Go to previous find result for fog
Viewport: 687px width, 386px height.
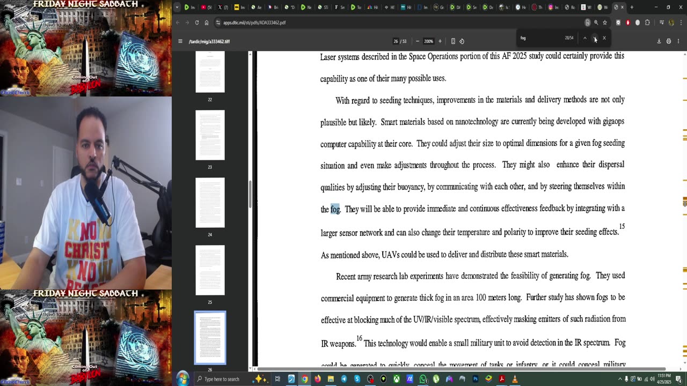point(585,38)
